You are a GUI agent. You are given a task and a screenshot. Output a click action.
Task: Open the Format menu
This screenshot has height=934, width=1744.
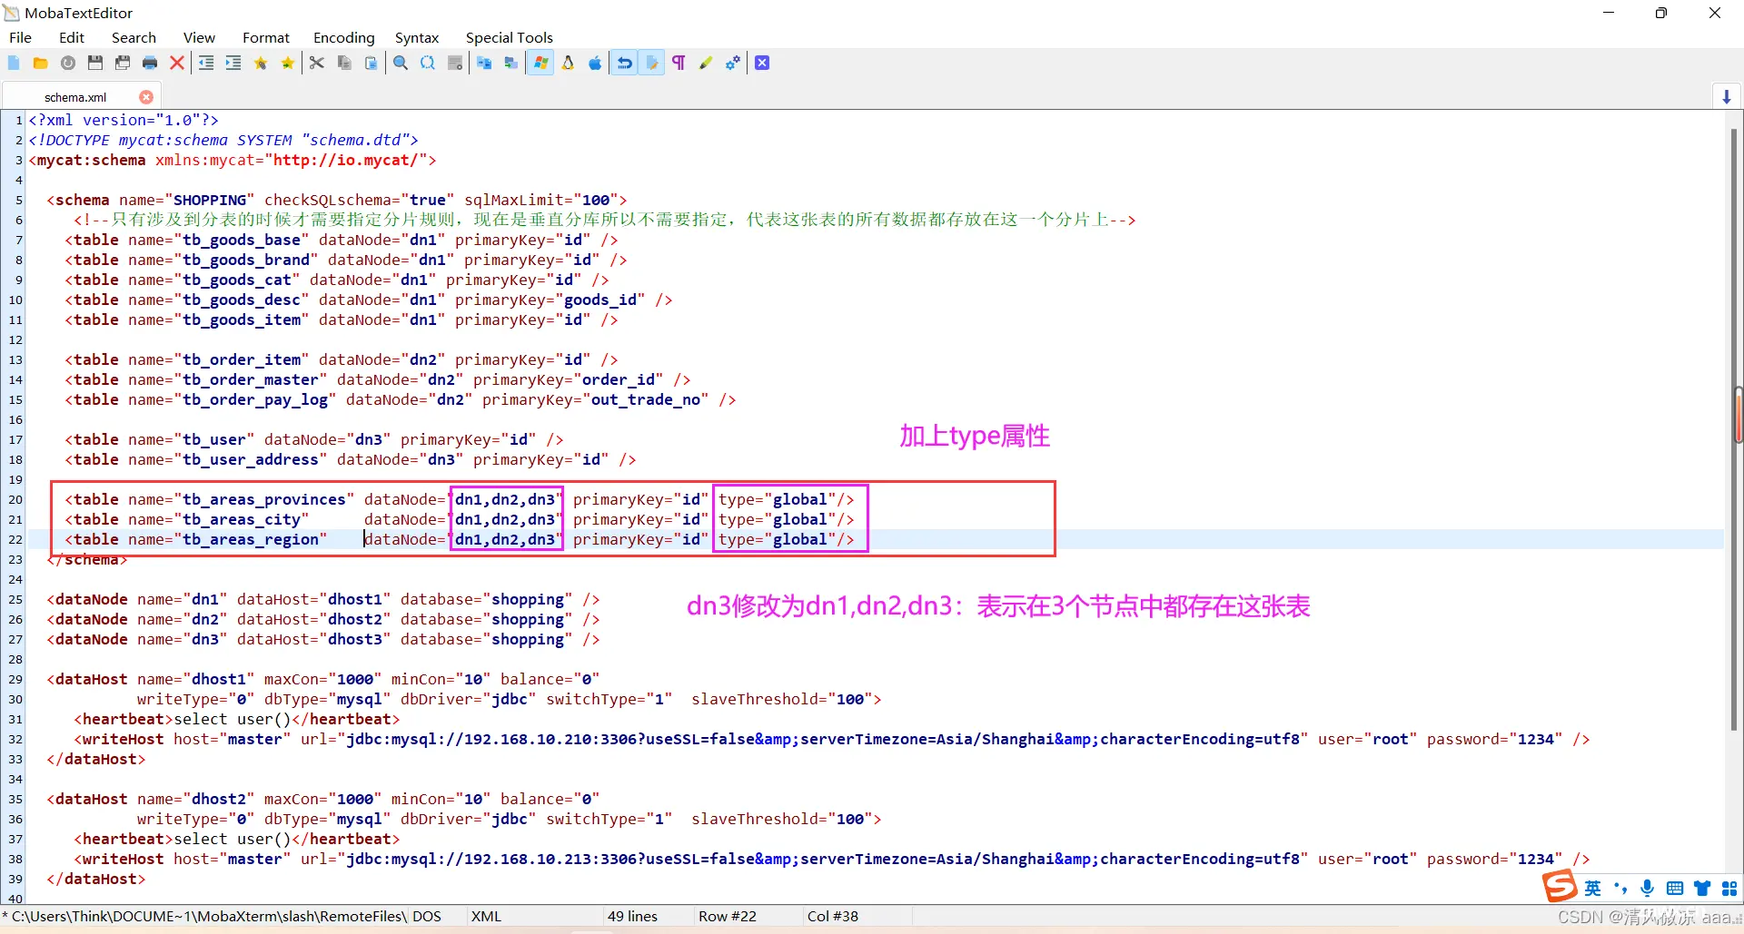[x=266, y=37]
